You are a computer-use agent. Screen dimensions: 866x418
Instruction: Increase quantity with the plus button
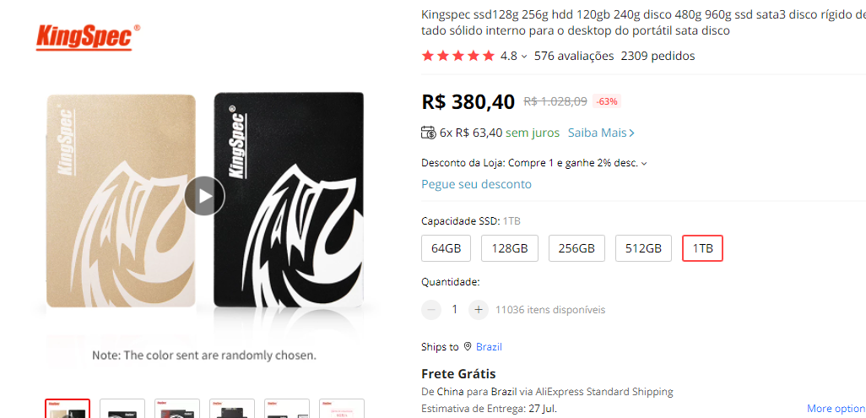479,310
